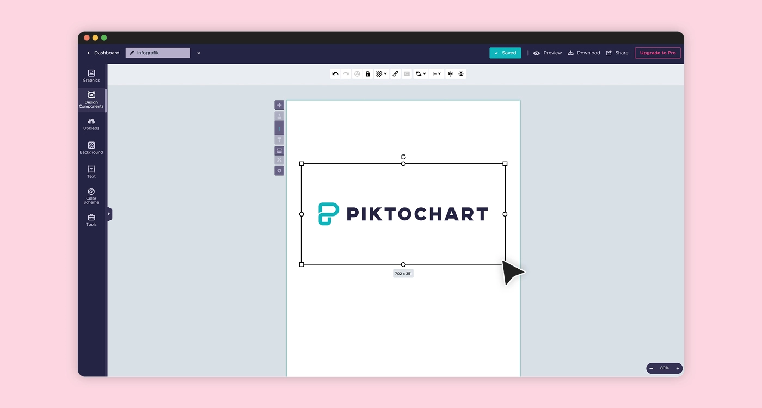Viewport: 762px width, 408px height.
Task: Select block number 1 indicator
Action: (x=279, y=128)
